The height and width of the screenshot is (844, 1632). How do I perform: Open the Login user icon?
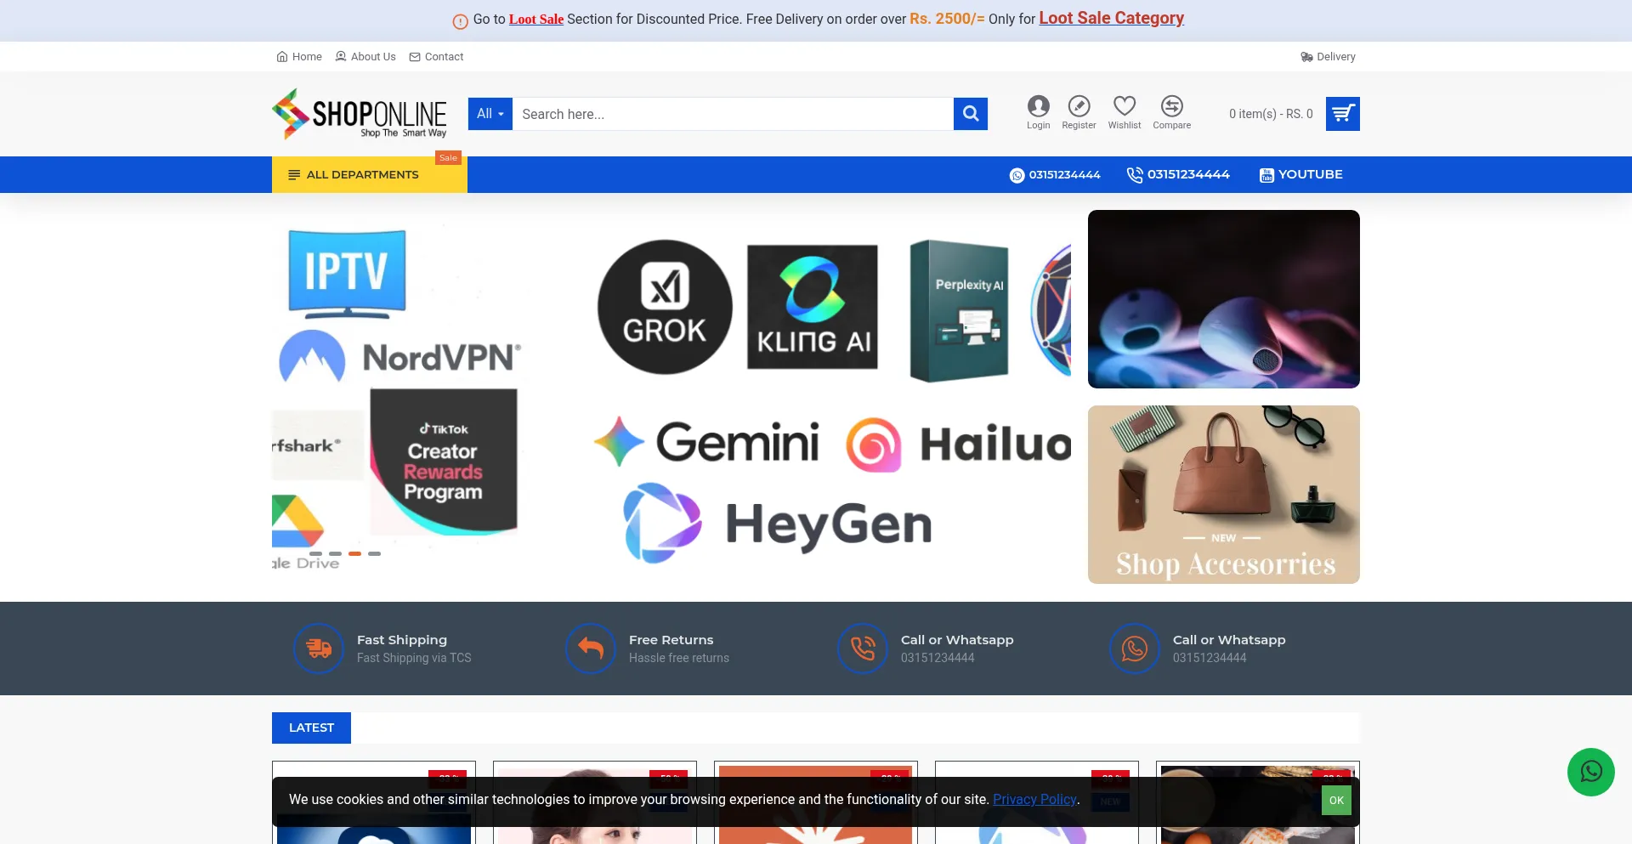pos(1038,105)
